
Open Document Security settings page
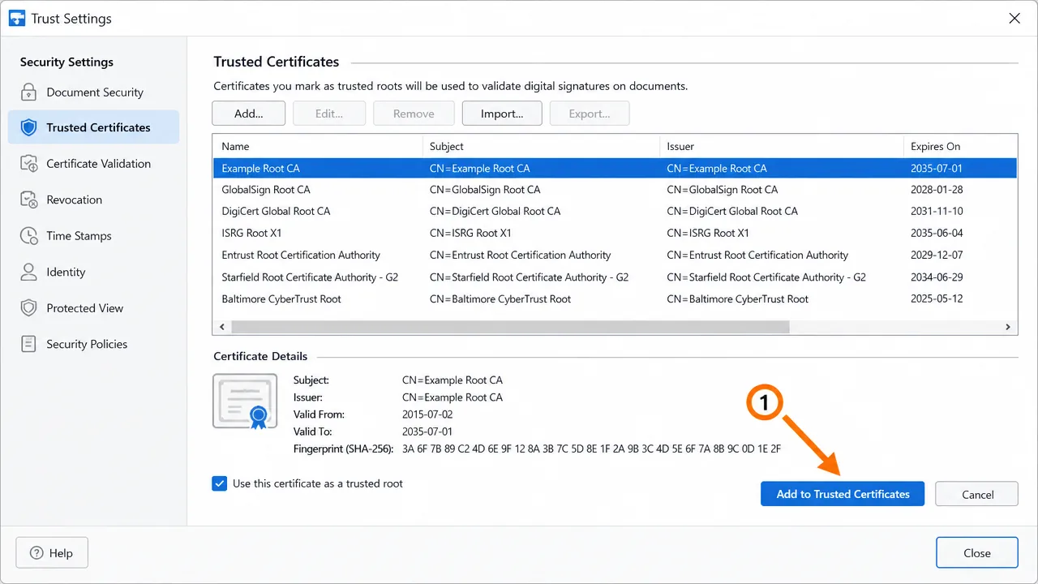click(x=93, y=92)
